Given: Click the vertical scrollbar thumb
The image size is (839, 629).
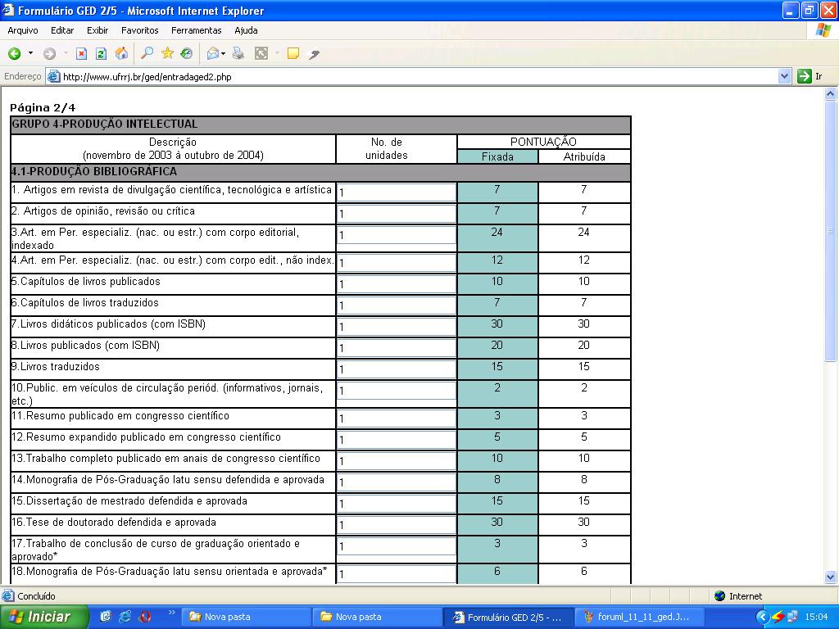Looking at the screenshot, I should [x=830, y=231].
